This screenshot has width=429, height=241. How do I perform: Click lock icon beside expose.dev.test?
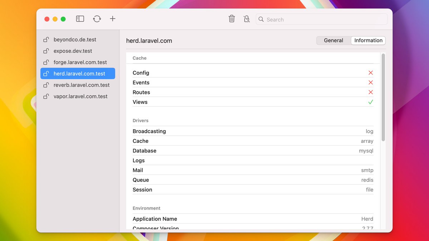[46, 51]
